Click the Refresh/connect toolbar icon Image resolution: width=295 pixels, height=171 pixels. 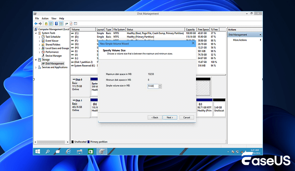(67, 24)
